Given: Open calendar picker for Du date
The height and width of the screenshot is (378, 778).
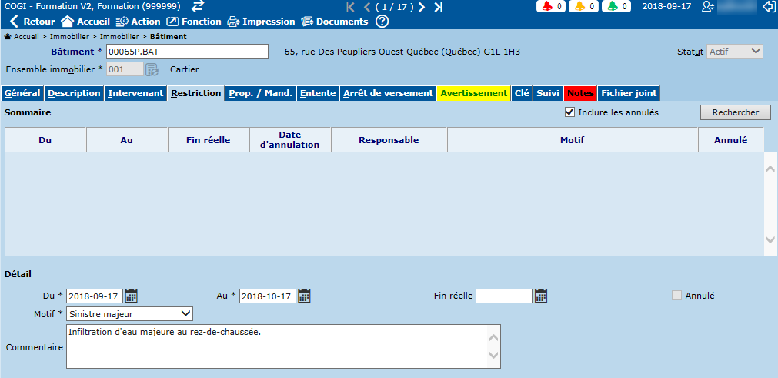Looking at the screenshot, I should [x=132, y=296].
